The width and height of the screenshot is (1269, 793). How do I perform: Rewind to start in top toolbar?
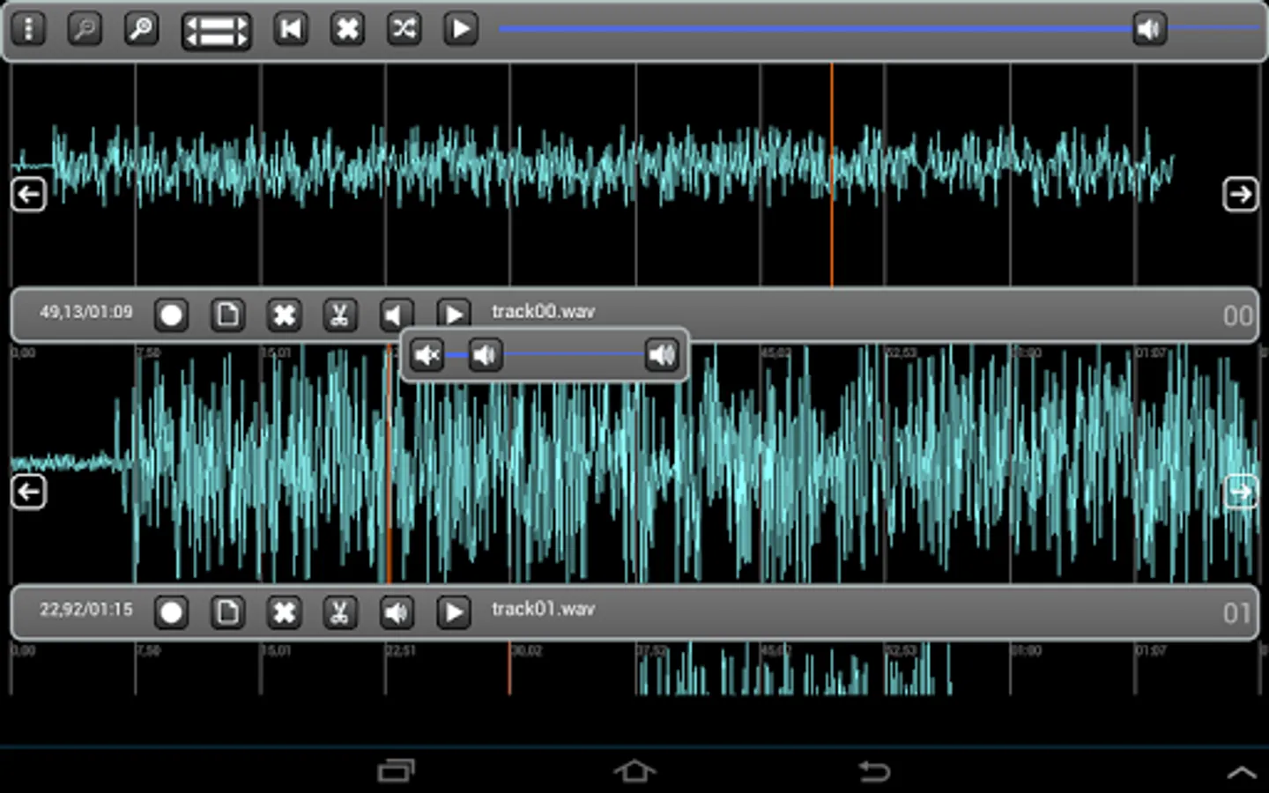click(291, 29)
